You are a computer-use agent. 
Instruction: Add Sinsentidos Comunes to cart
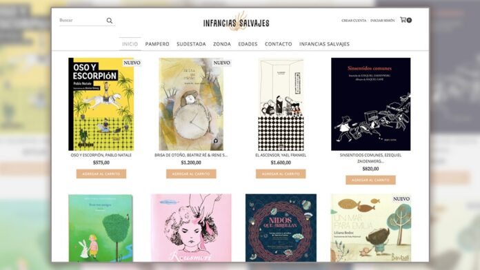pos(370,180)
